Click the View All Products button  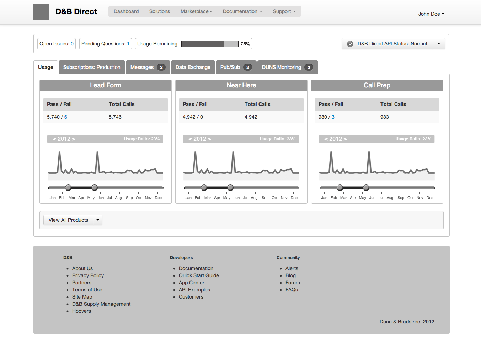pos(68,220)
